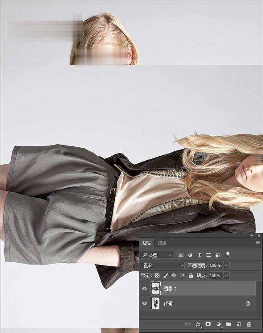Filter layers by adjustment layers icon

pyautogui.click(x=190, y=255)
